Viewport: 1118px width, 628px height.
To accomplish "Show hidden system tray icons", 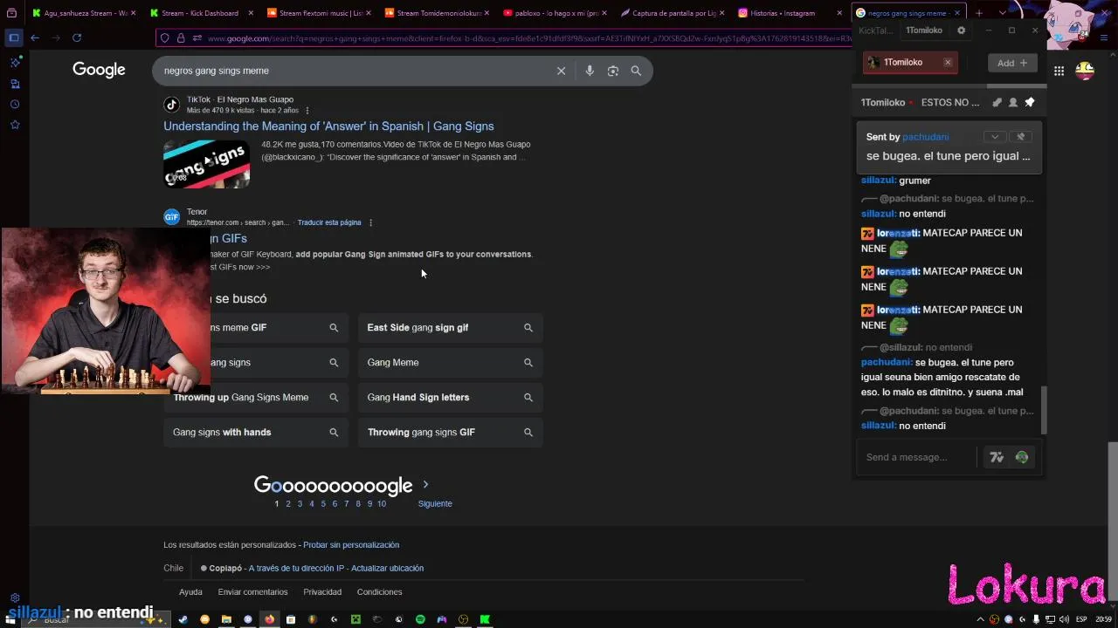I will [x=980, y=619].
